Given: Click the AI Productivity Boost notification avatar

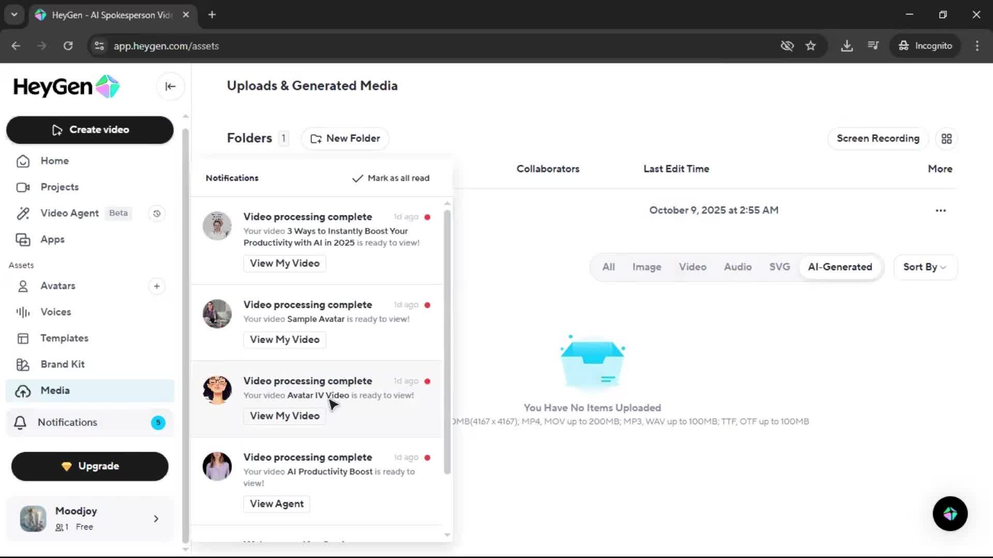Looking at the screenshot, I should (x=217, y=466).
